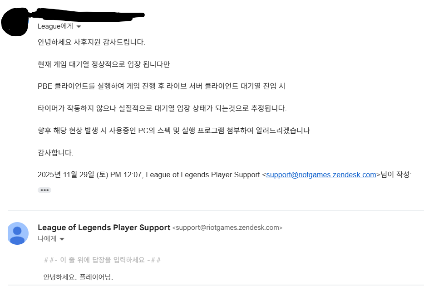Open the League of Legends Player Support avatar

(18, 233)
